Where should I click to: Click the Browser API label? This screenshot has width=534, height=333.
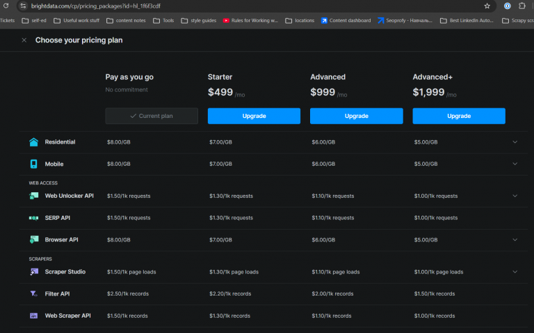[x=62, y=239]
